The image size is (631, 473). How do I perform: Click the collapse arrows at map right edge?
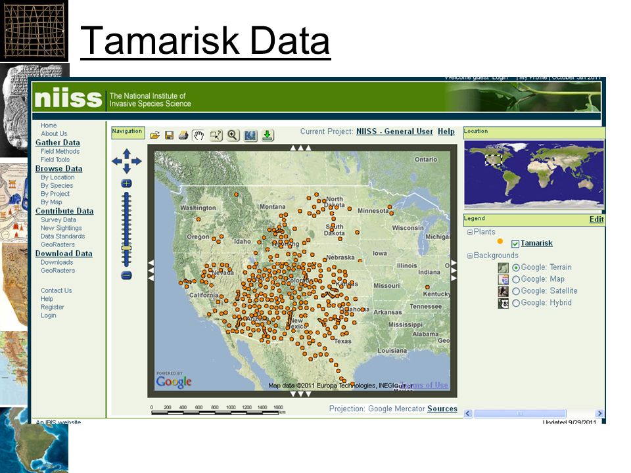(454, 270)
